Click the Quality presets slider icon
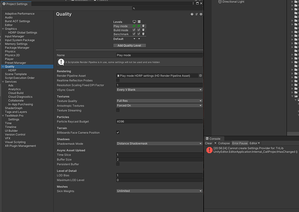The image size is (299, 212). pos(196,14)
